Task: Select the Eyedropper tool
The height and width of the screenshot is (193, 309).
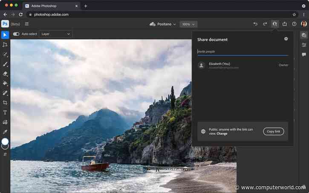Action: click(x=5, y=132)
